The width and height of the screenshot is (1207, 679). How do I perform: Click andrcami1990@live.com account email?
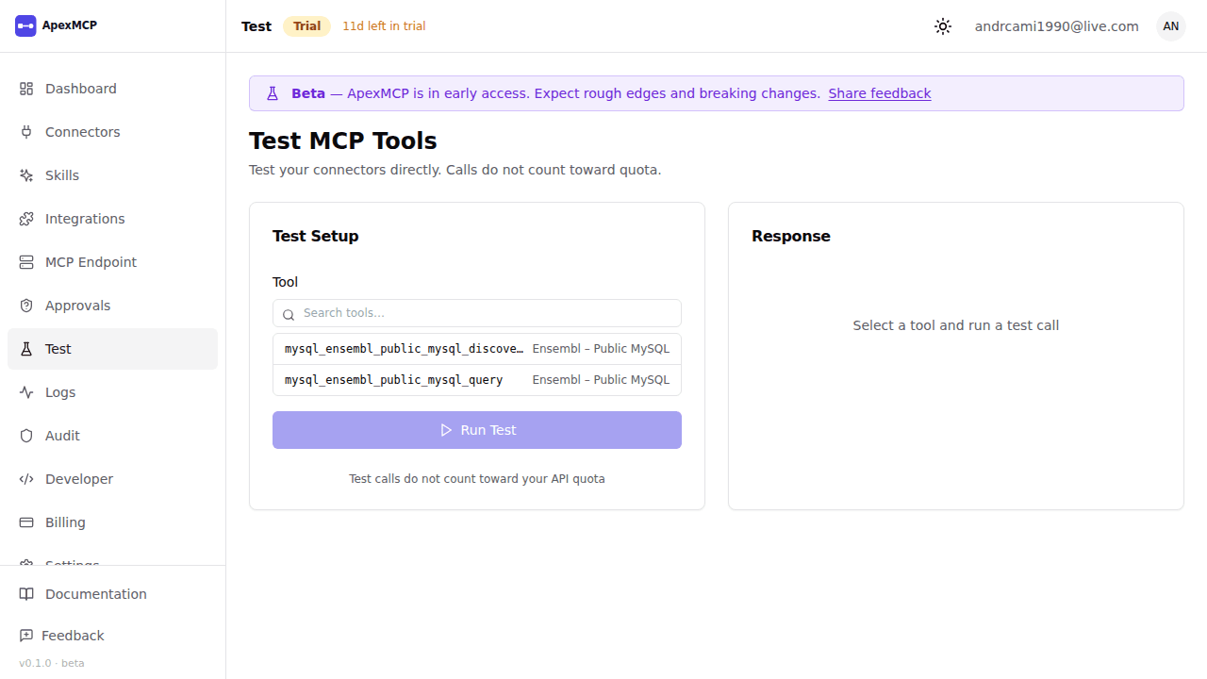[x=1057, y=26]
